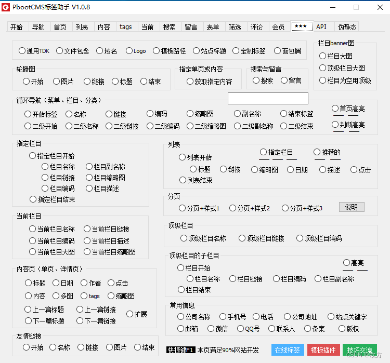Choose the 面包屑 radio button
Image resolution: width=390 pixels, height=363 pixels.
288,51
